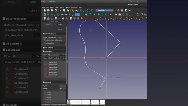Select the Create slot sketch tool
Screen dimensions: 188x106
pyautogui.click(x=132, y=19)
